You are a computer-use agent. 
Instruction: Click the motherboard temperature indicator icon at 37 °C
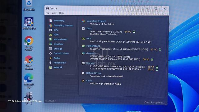pos(160,49)
